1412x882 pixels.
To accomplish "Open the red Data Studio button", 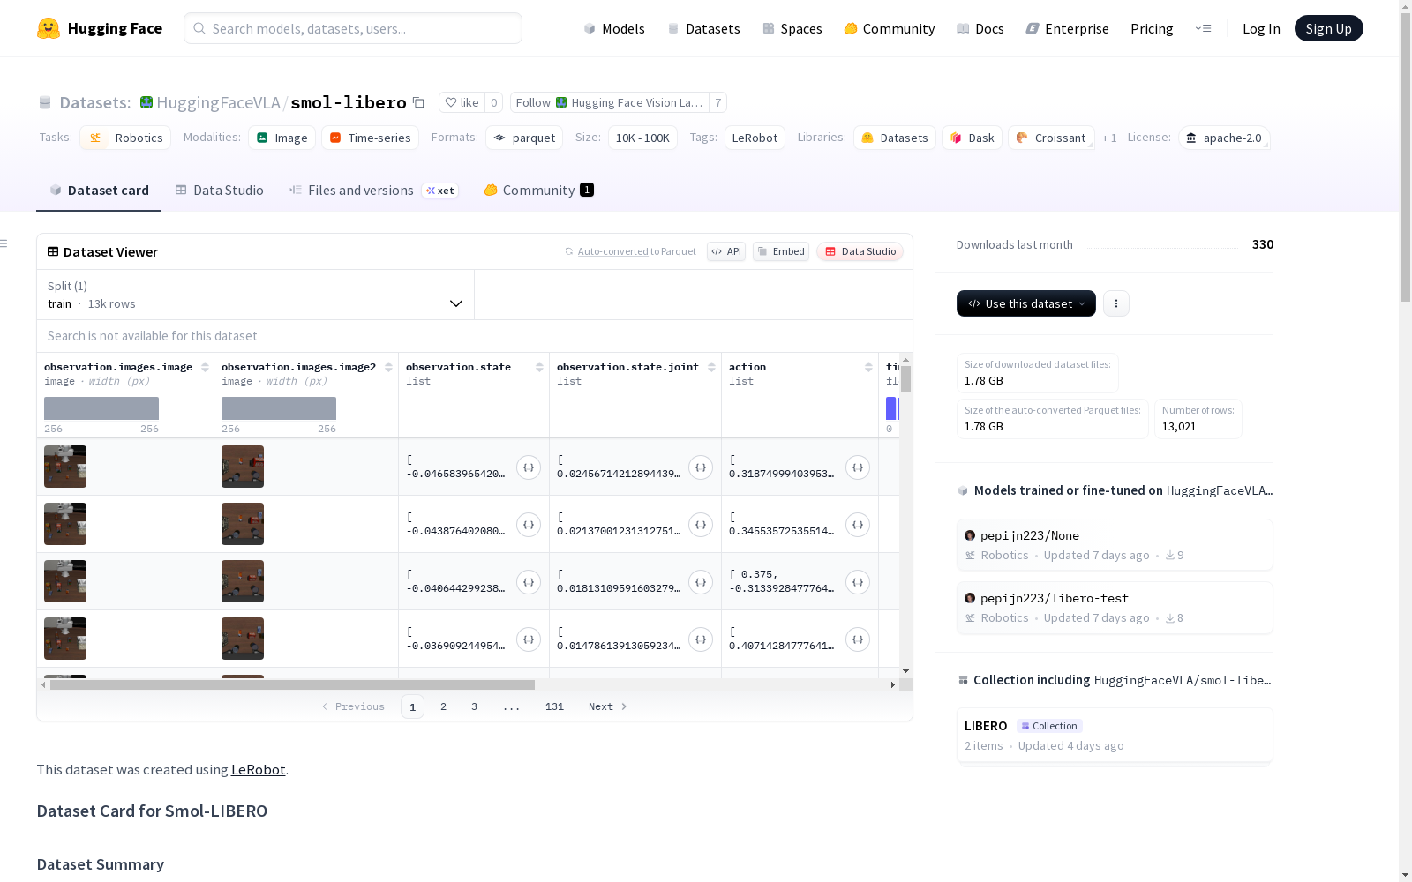I will 860,251.
